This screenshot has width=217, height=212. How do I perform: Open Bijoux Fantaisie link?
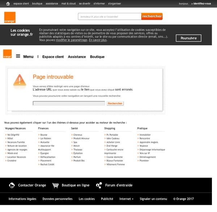click(115, 161)
